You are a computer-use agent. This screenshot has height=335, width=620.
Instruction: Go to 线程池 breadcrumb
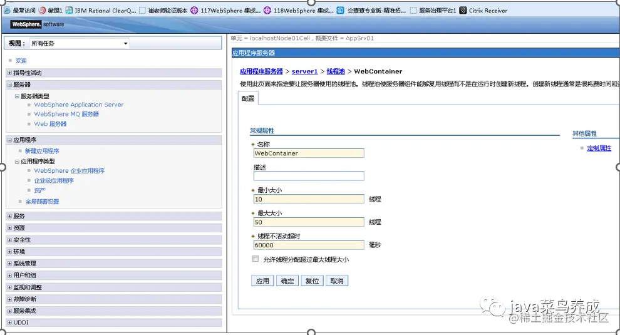click(x=336, y=71)
